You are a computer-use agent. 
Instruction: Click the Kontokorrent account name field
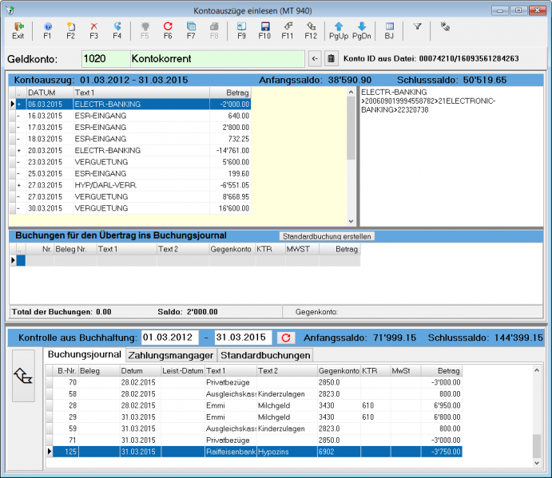pos(217,59)
